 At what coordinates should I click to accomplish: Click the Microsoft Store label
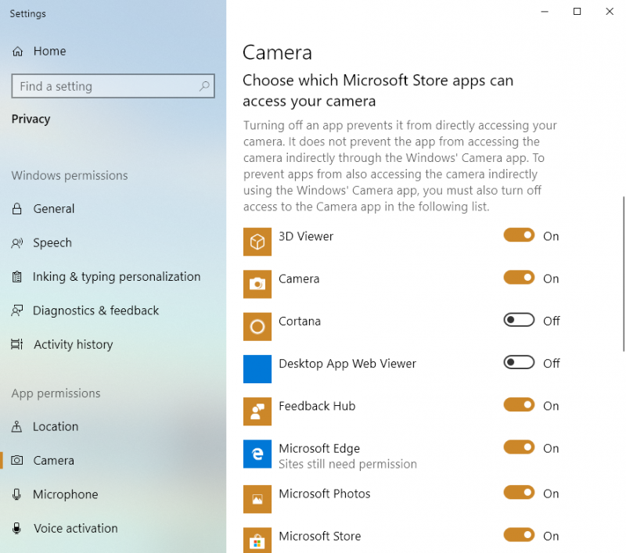coord(320,536)
